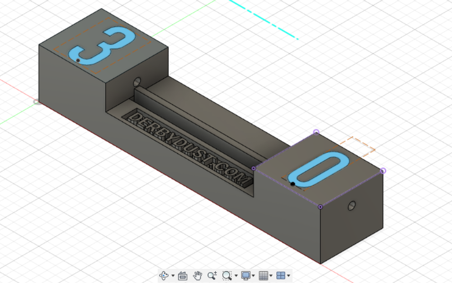The height and width of the screenshot is (283, 452).
Task: Open the Grid and Snaps dropdown arrow
Action: 271,276
